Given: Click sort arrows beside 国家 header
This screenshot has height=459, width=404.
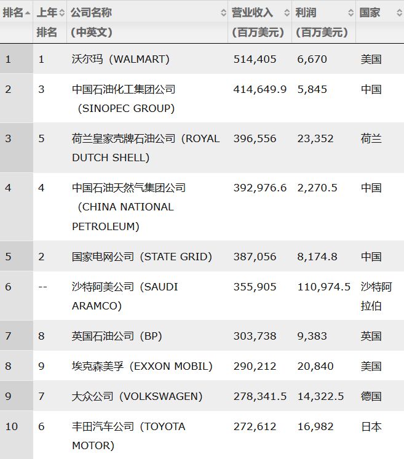Looking at the screenshot, I should point(399,12).
